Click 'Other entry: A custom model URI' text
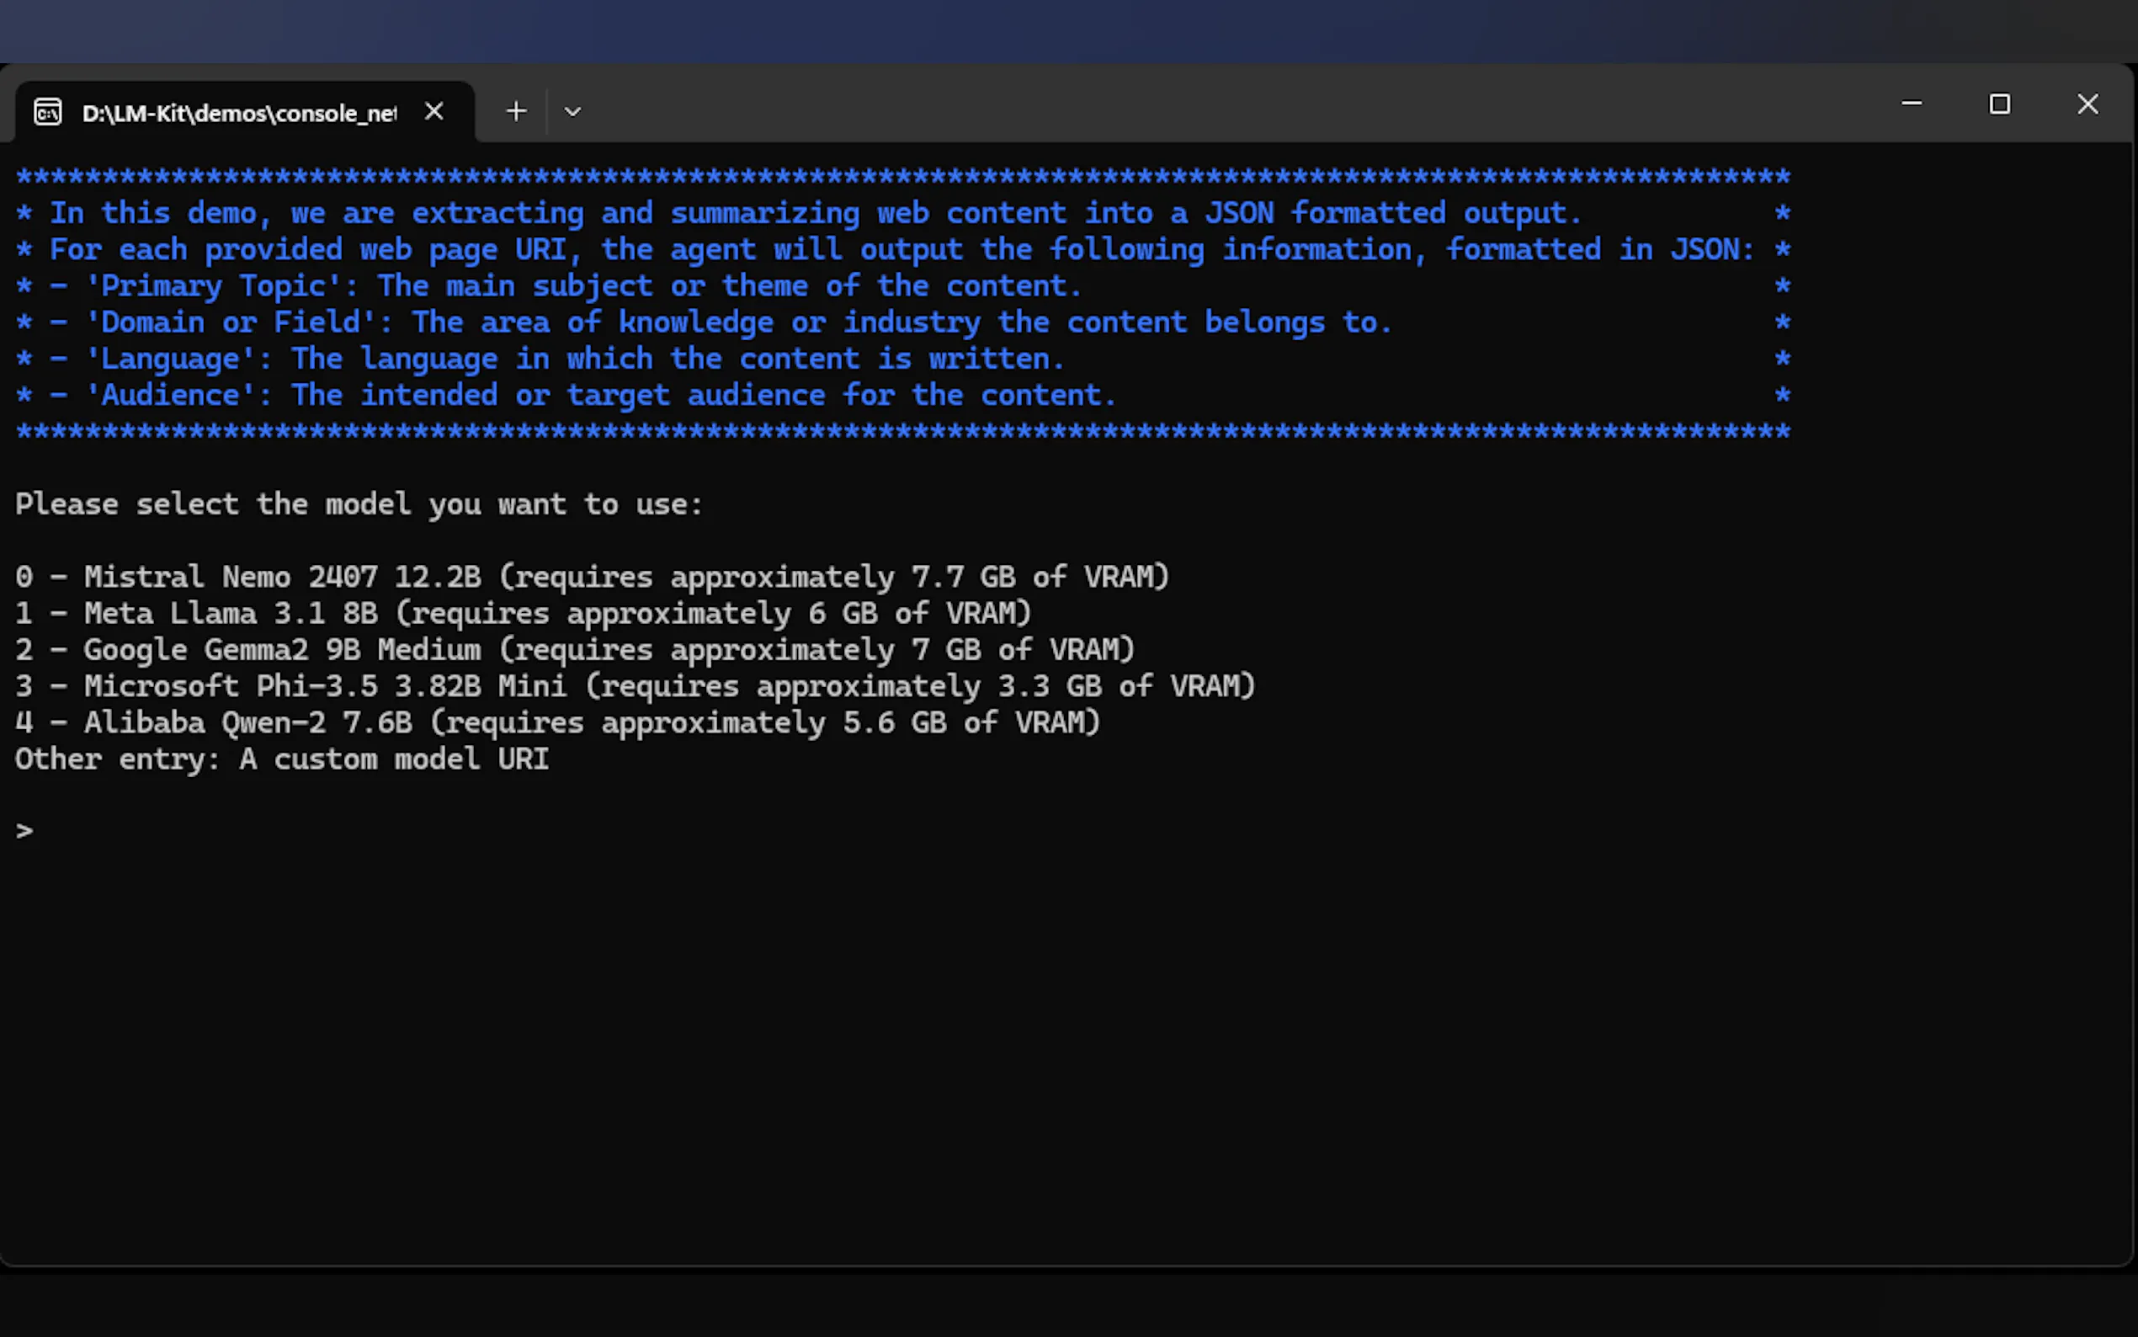The image size is (2138, 1337). click(x=282, y=759)
